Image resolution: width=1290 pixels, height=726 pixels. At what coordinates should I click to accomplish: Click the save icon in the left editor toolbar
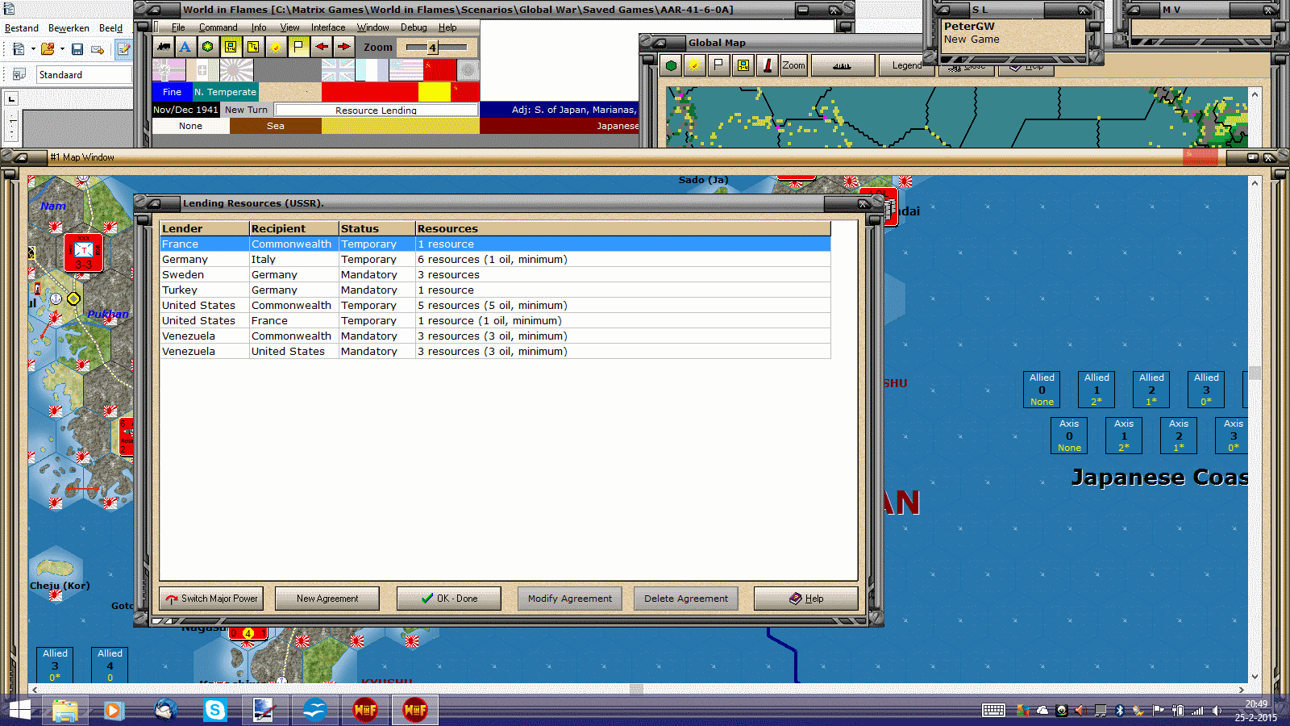click(77, 49)
